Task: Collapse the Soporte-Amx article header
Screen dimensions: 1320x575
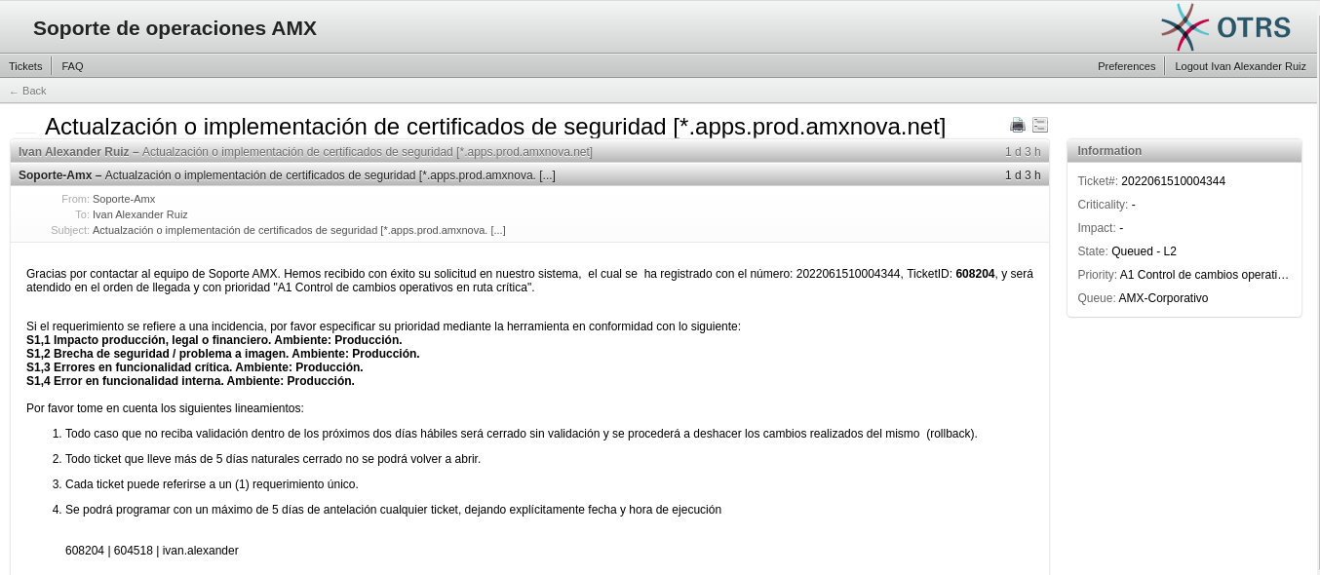Action: pyautogui.click(x=287, y=175)
